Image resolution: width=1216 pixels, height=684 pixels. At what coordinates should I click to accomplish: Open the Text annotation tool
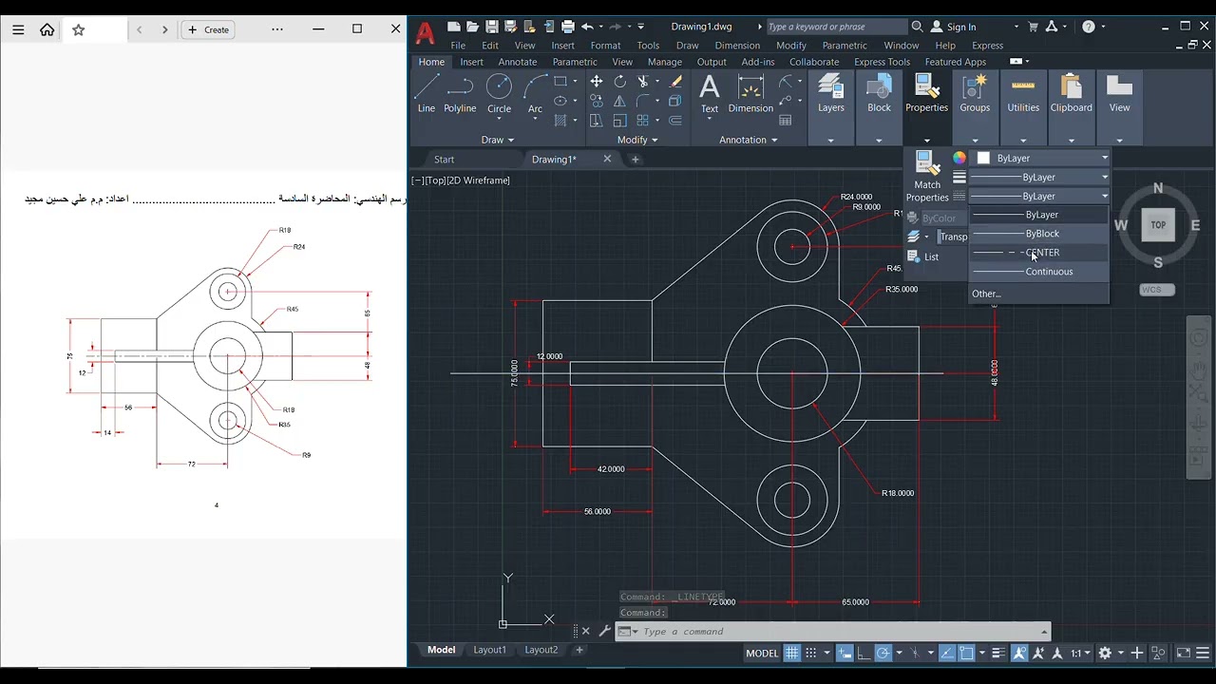point(710,94)
